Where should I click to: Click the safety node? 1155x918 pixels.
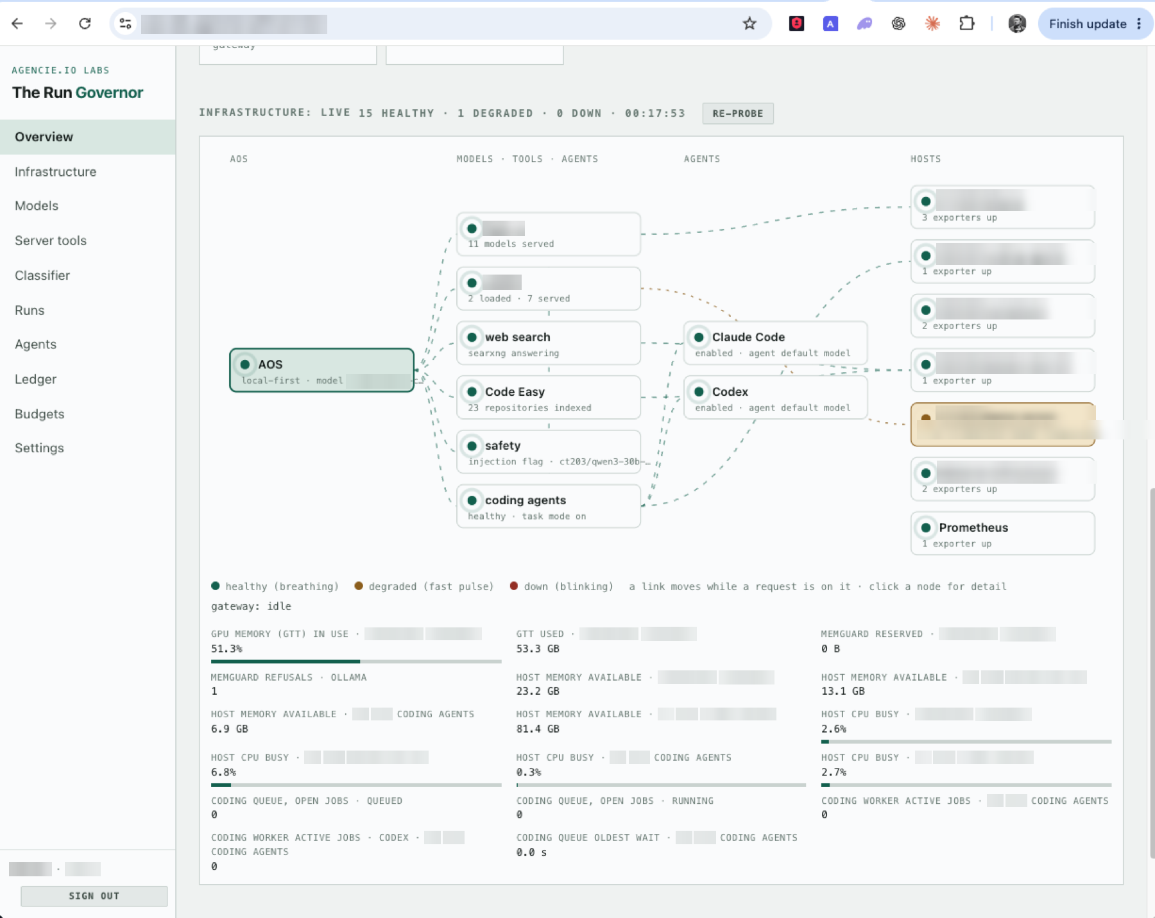click(x=549, y=452)
